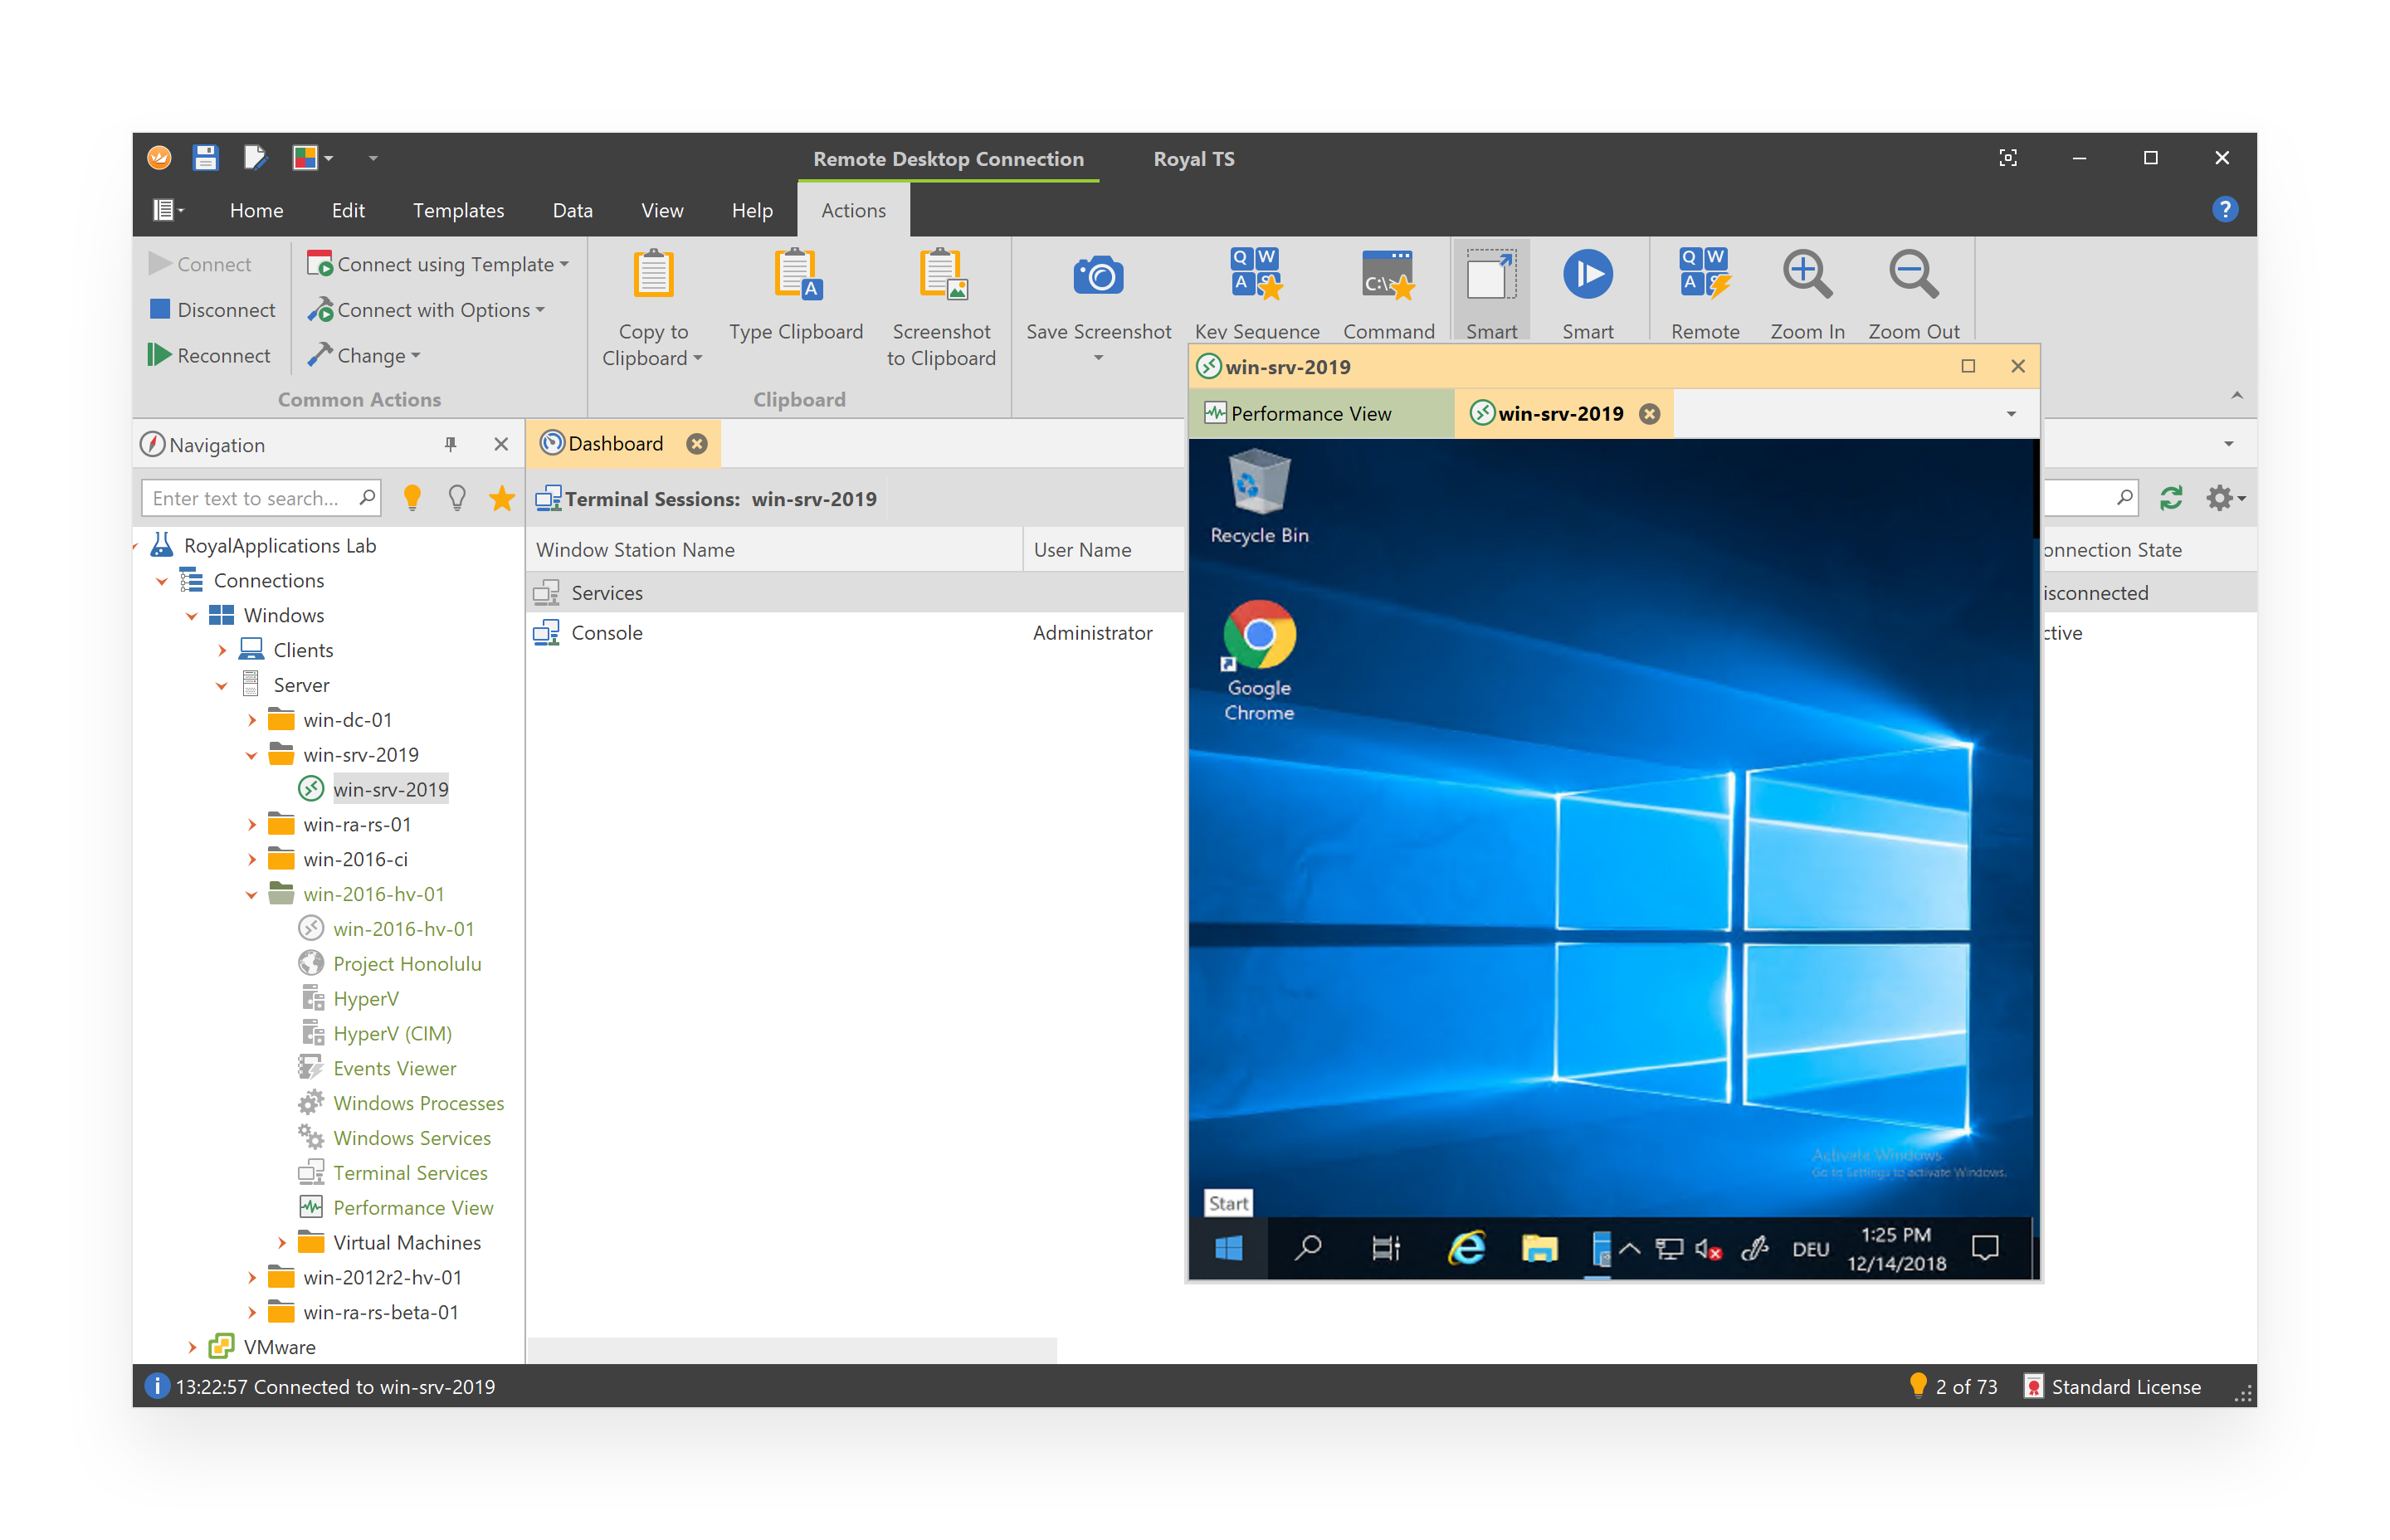
Task: Collapse the win-srv-2019 folder
Action: [252, 755]
